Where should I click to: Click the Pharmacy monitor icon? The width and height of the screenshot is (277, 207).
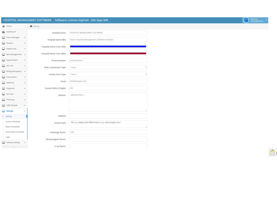tap(3, 100)
